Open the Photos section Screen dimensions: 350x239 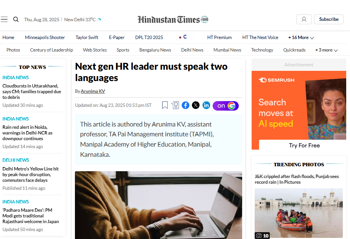tap(13, 50)
